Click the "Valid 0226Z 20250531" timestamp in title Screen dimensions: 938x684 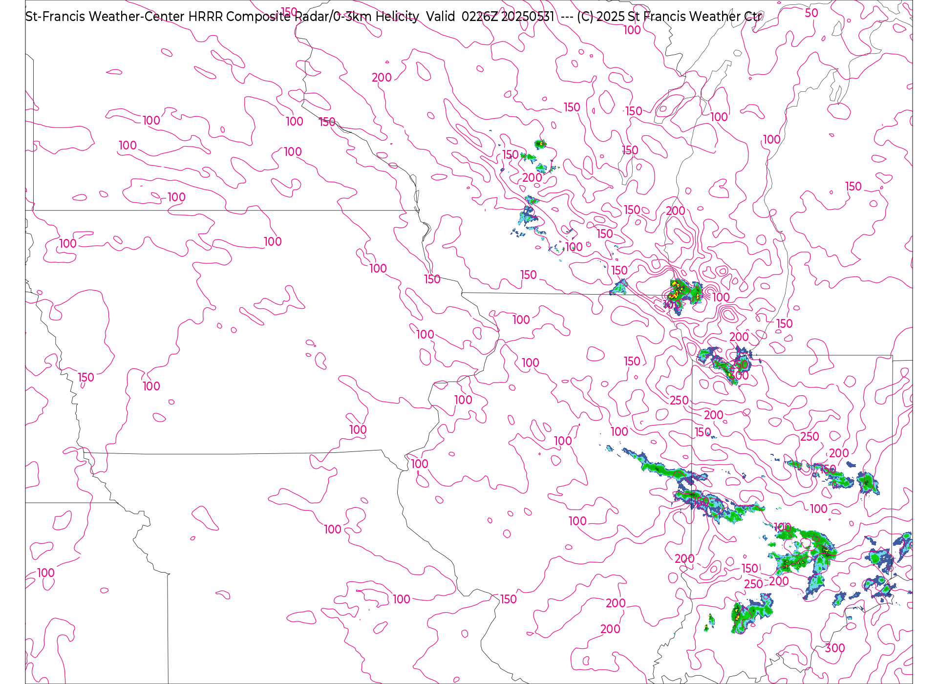(x=490, y=17)
